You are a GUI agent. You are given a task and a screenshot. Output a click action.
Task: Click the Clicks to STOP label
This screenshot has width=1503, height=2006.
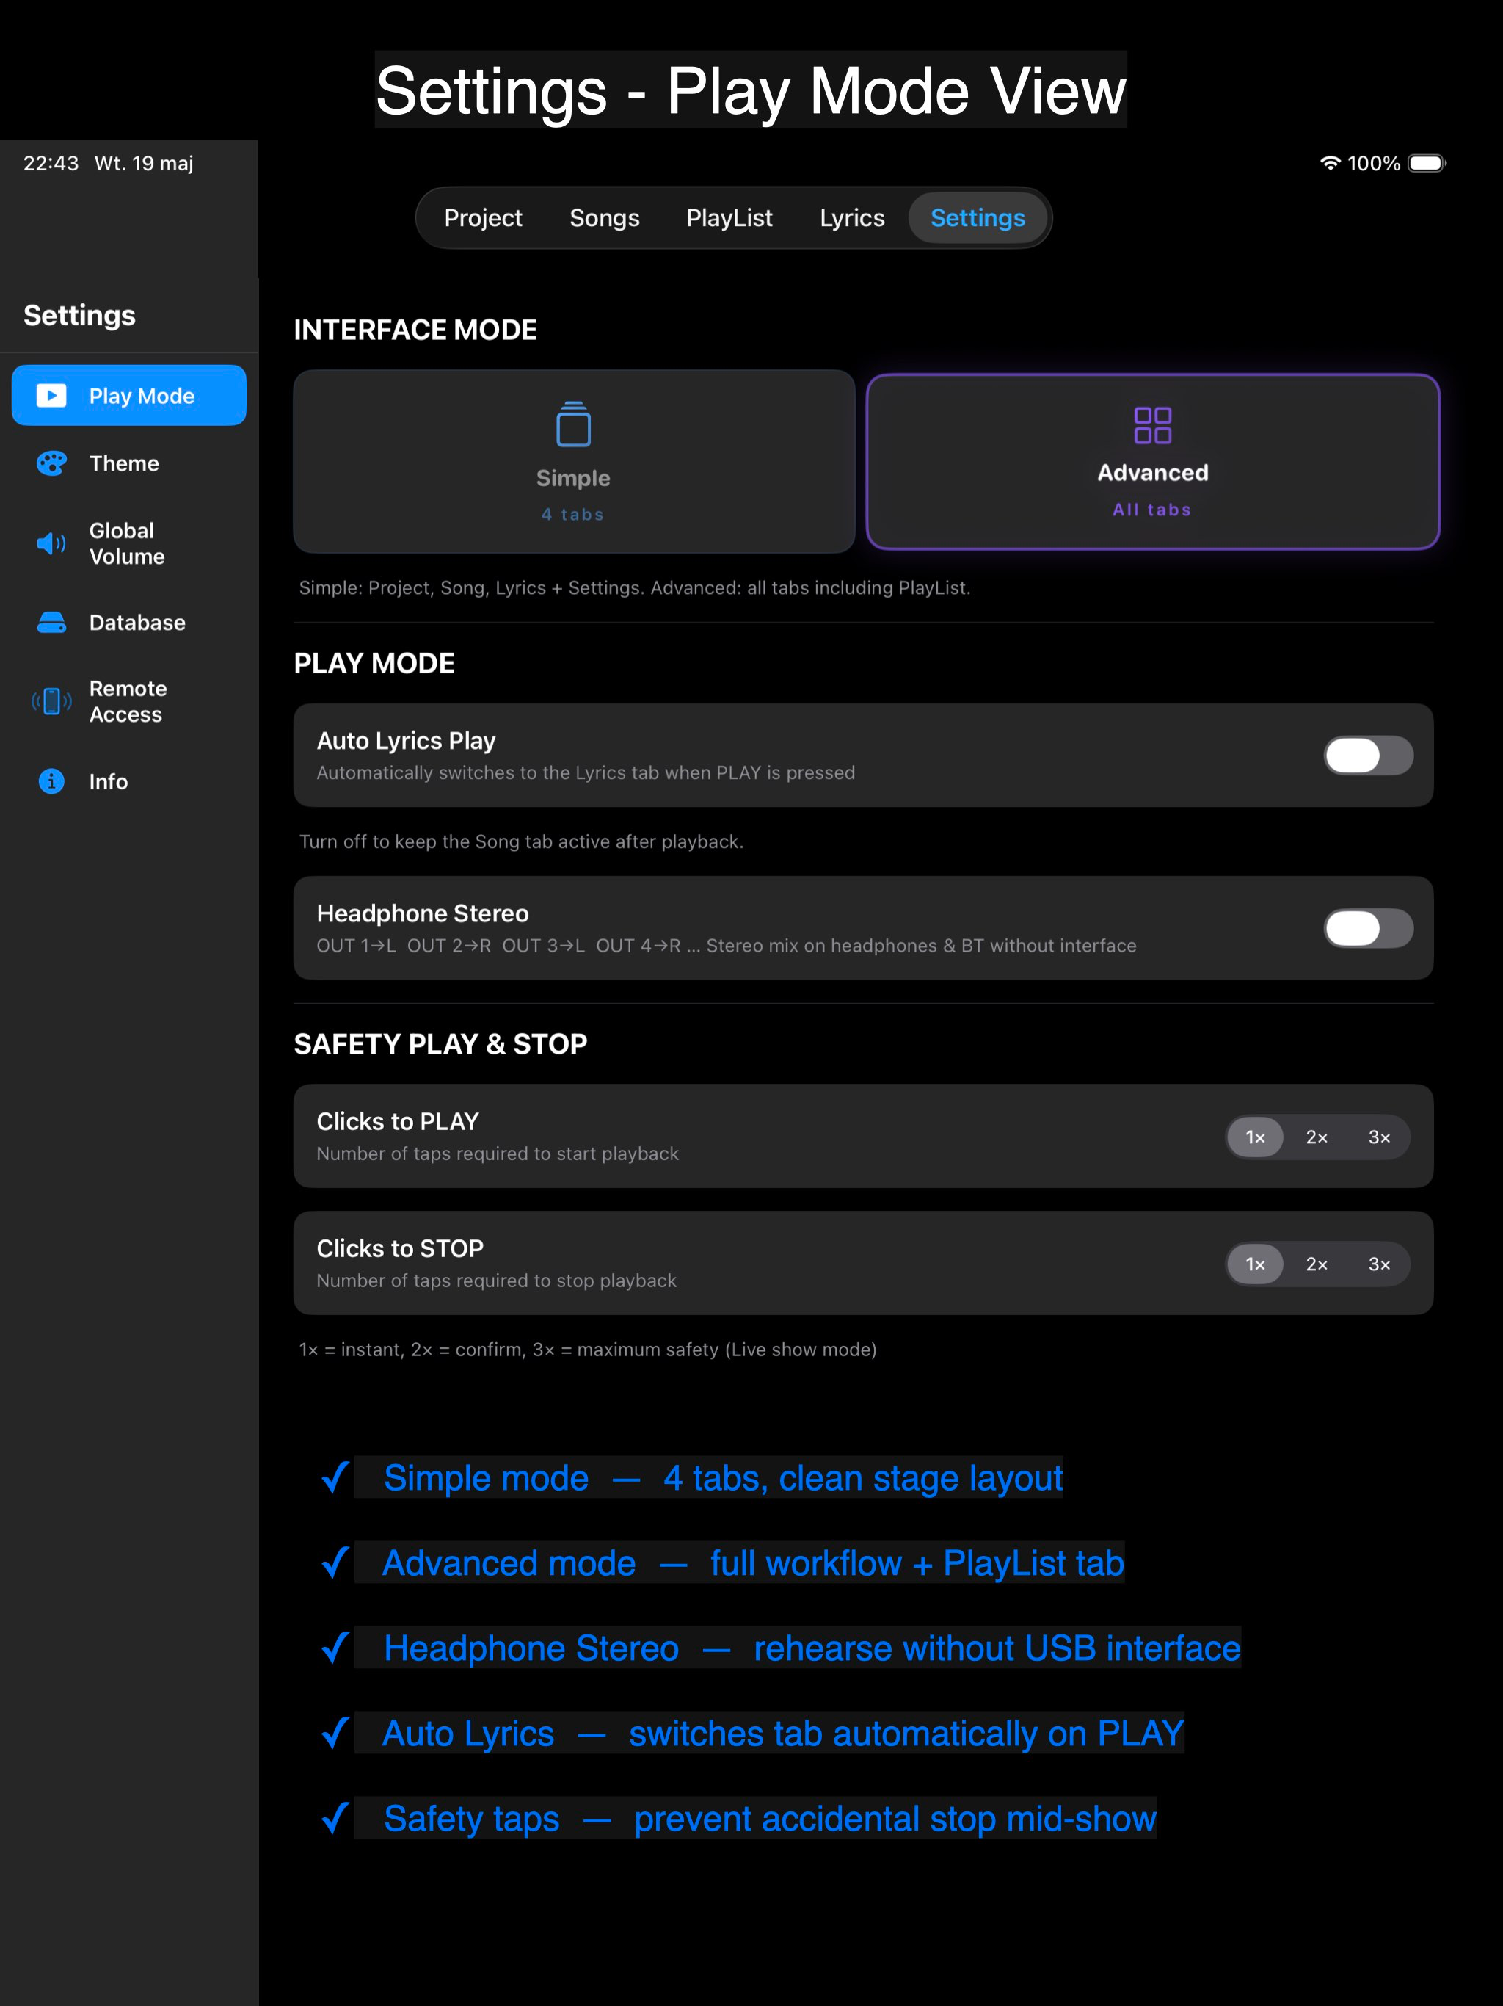tap(400, 1249)
